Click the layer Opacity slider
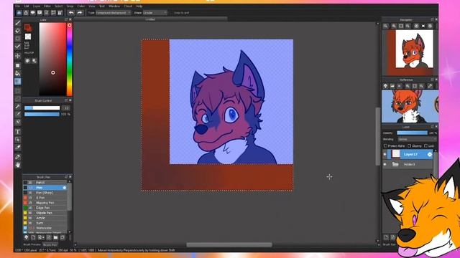This screenshot has width=460, height=258. [412, 133]
